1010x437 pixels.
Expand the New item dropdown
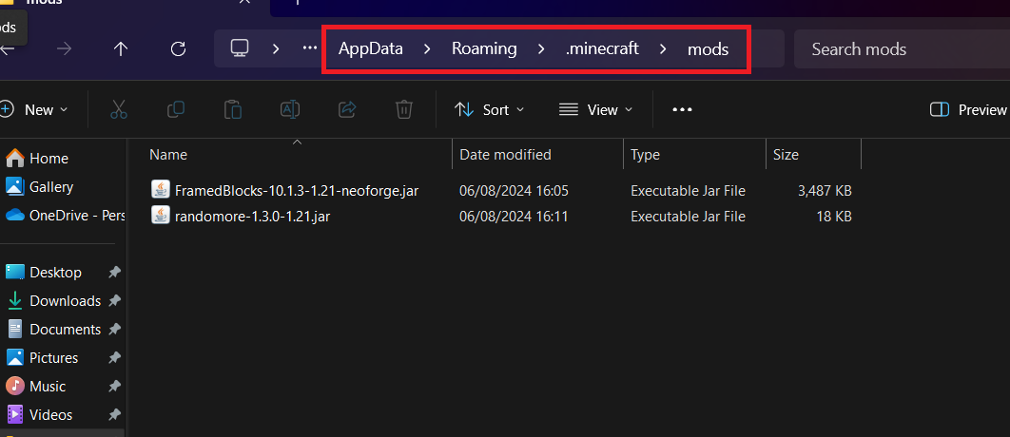[x=34, y=109]
